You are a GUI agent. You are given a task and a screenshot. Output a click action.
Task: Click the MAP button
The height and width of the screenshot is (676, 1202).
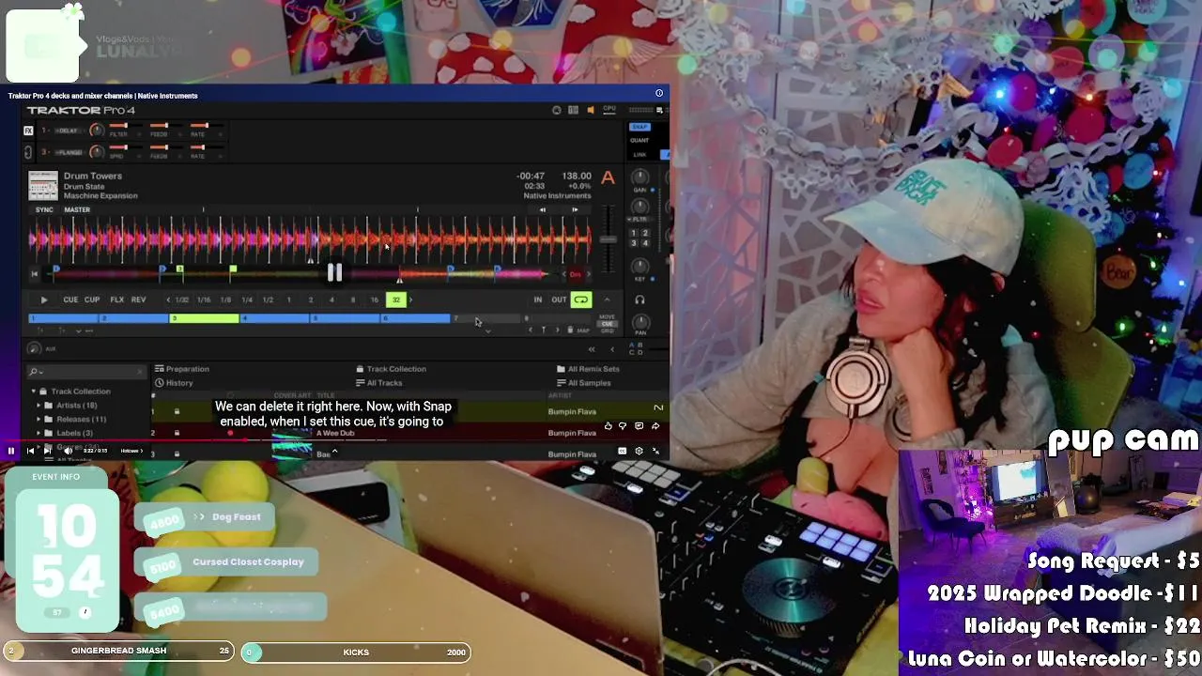point(583,330)
